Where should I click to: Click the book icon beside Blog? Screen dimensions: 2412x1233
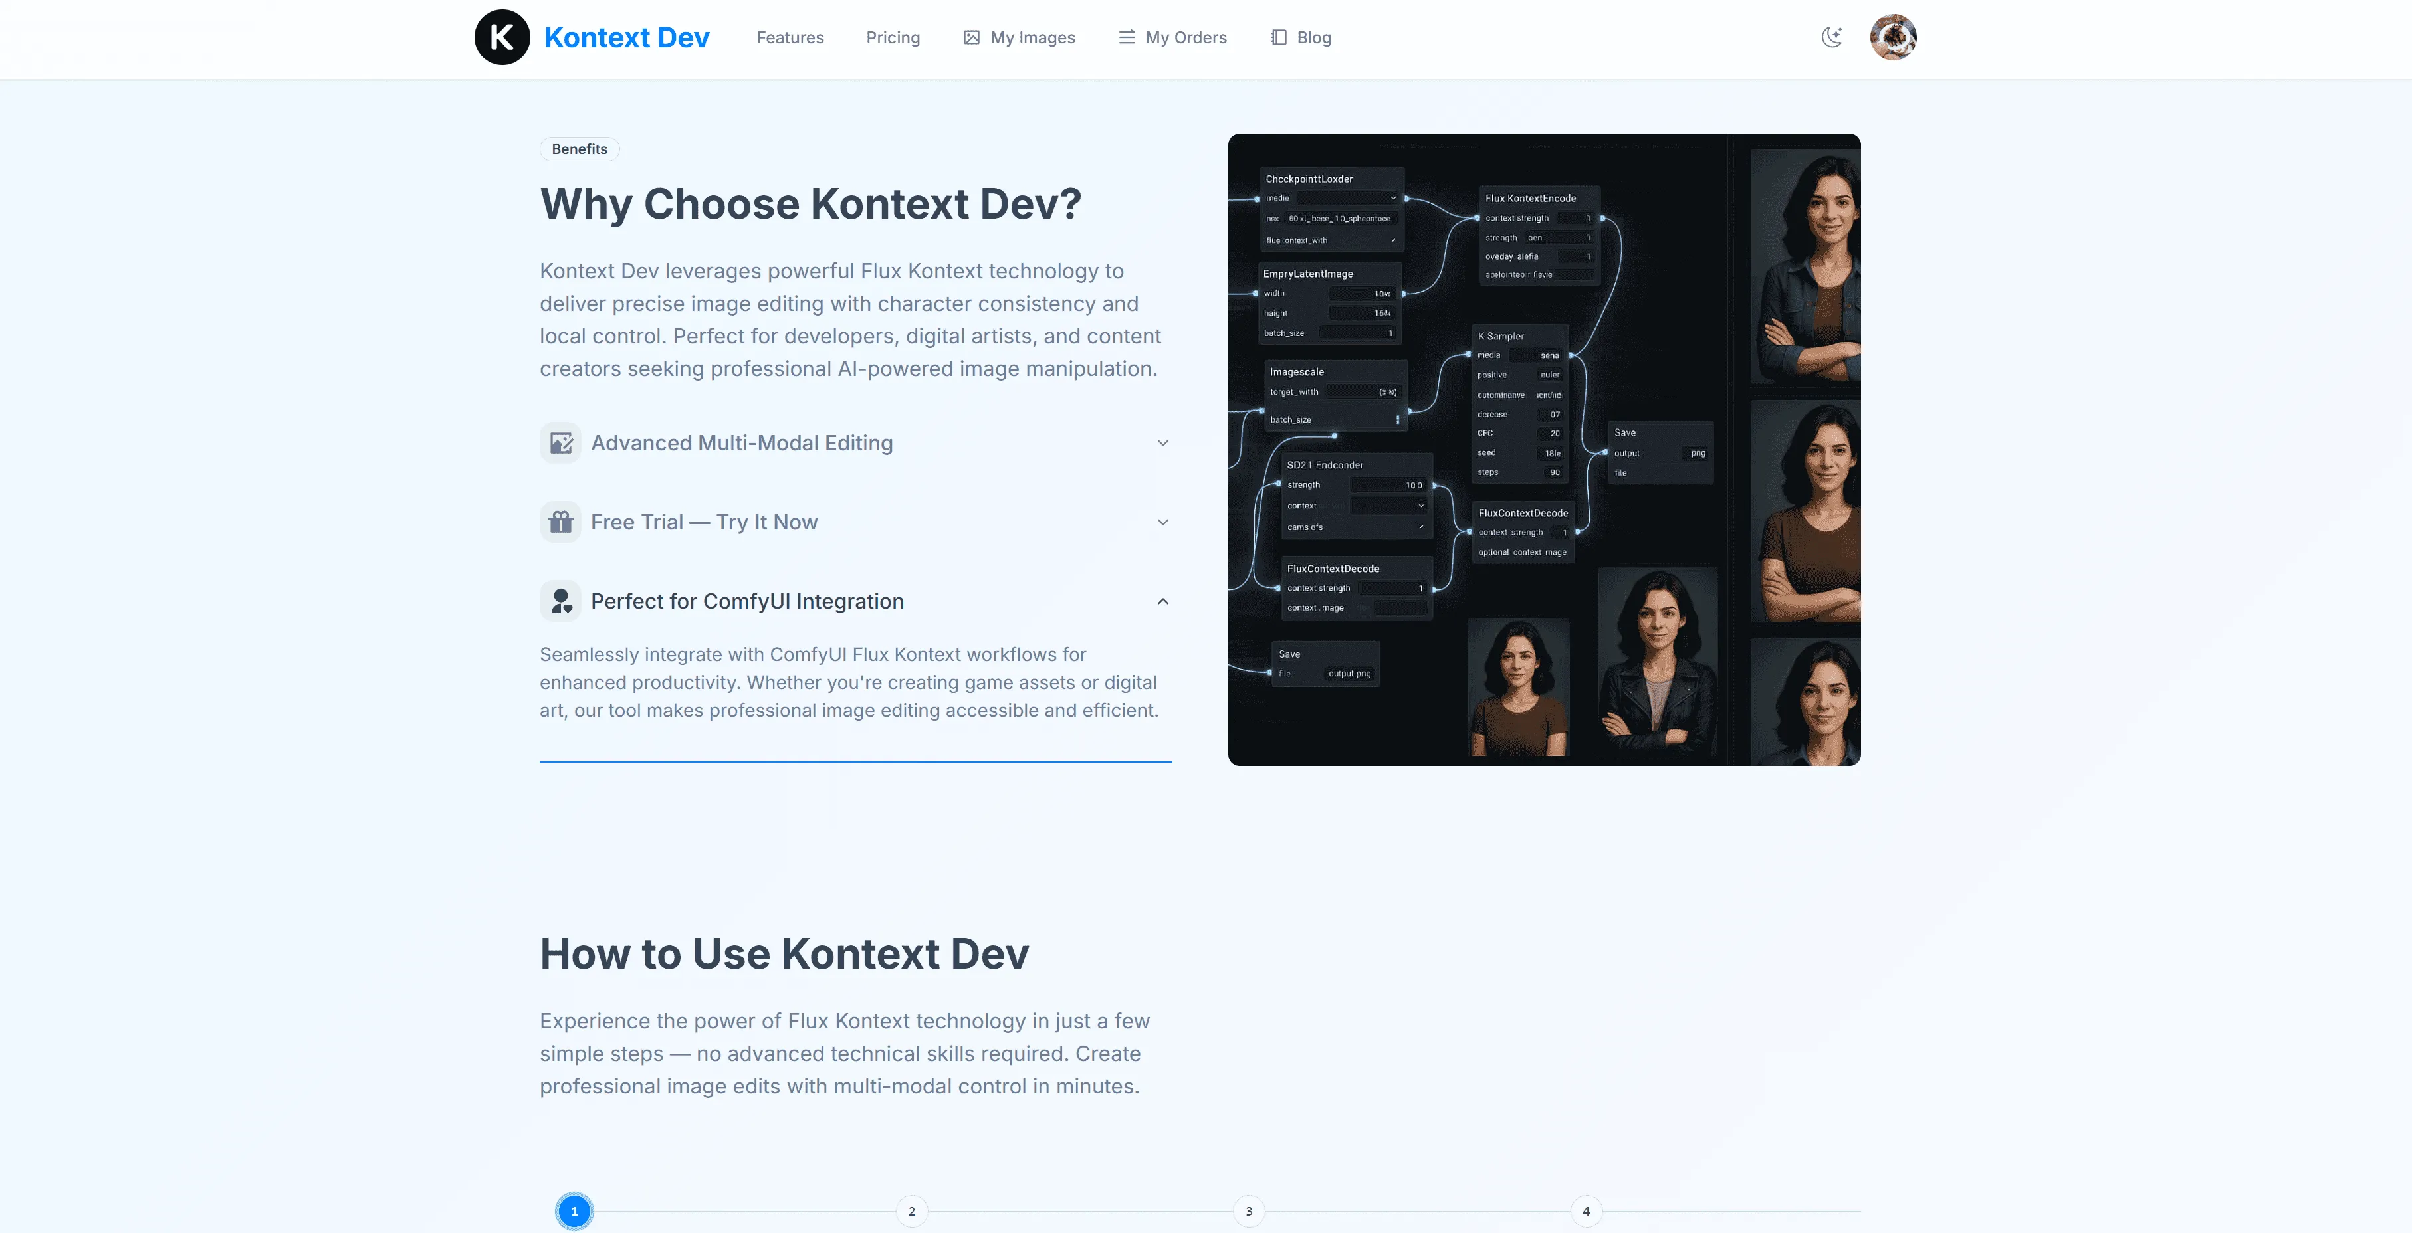point(1278,37)
